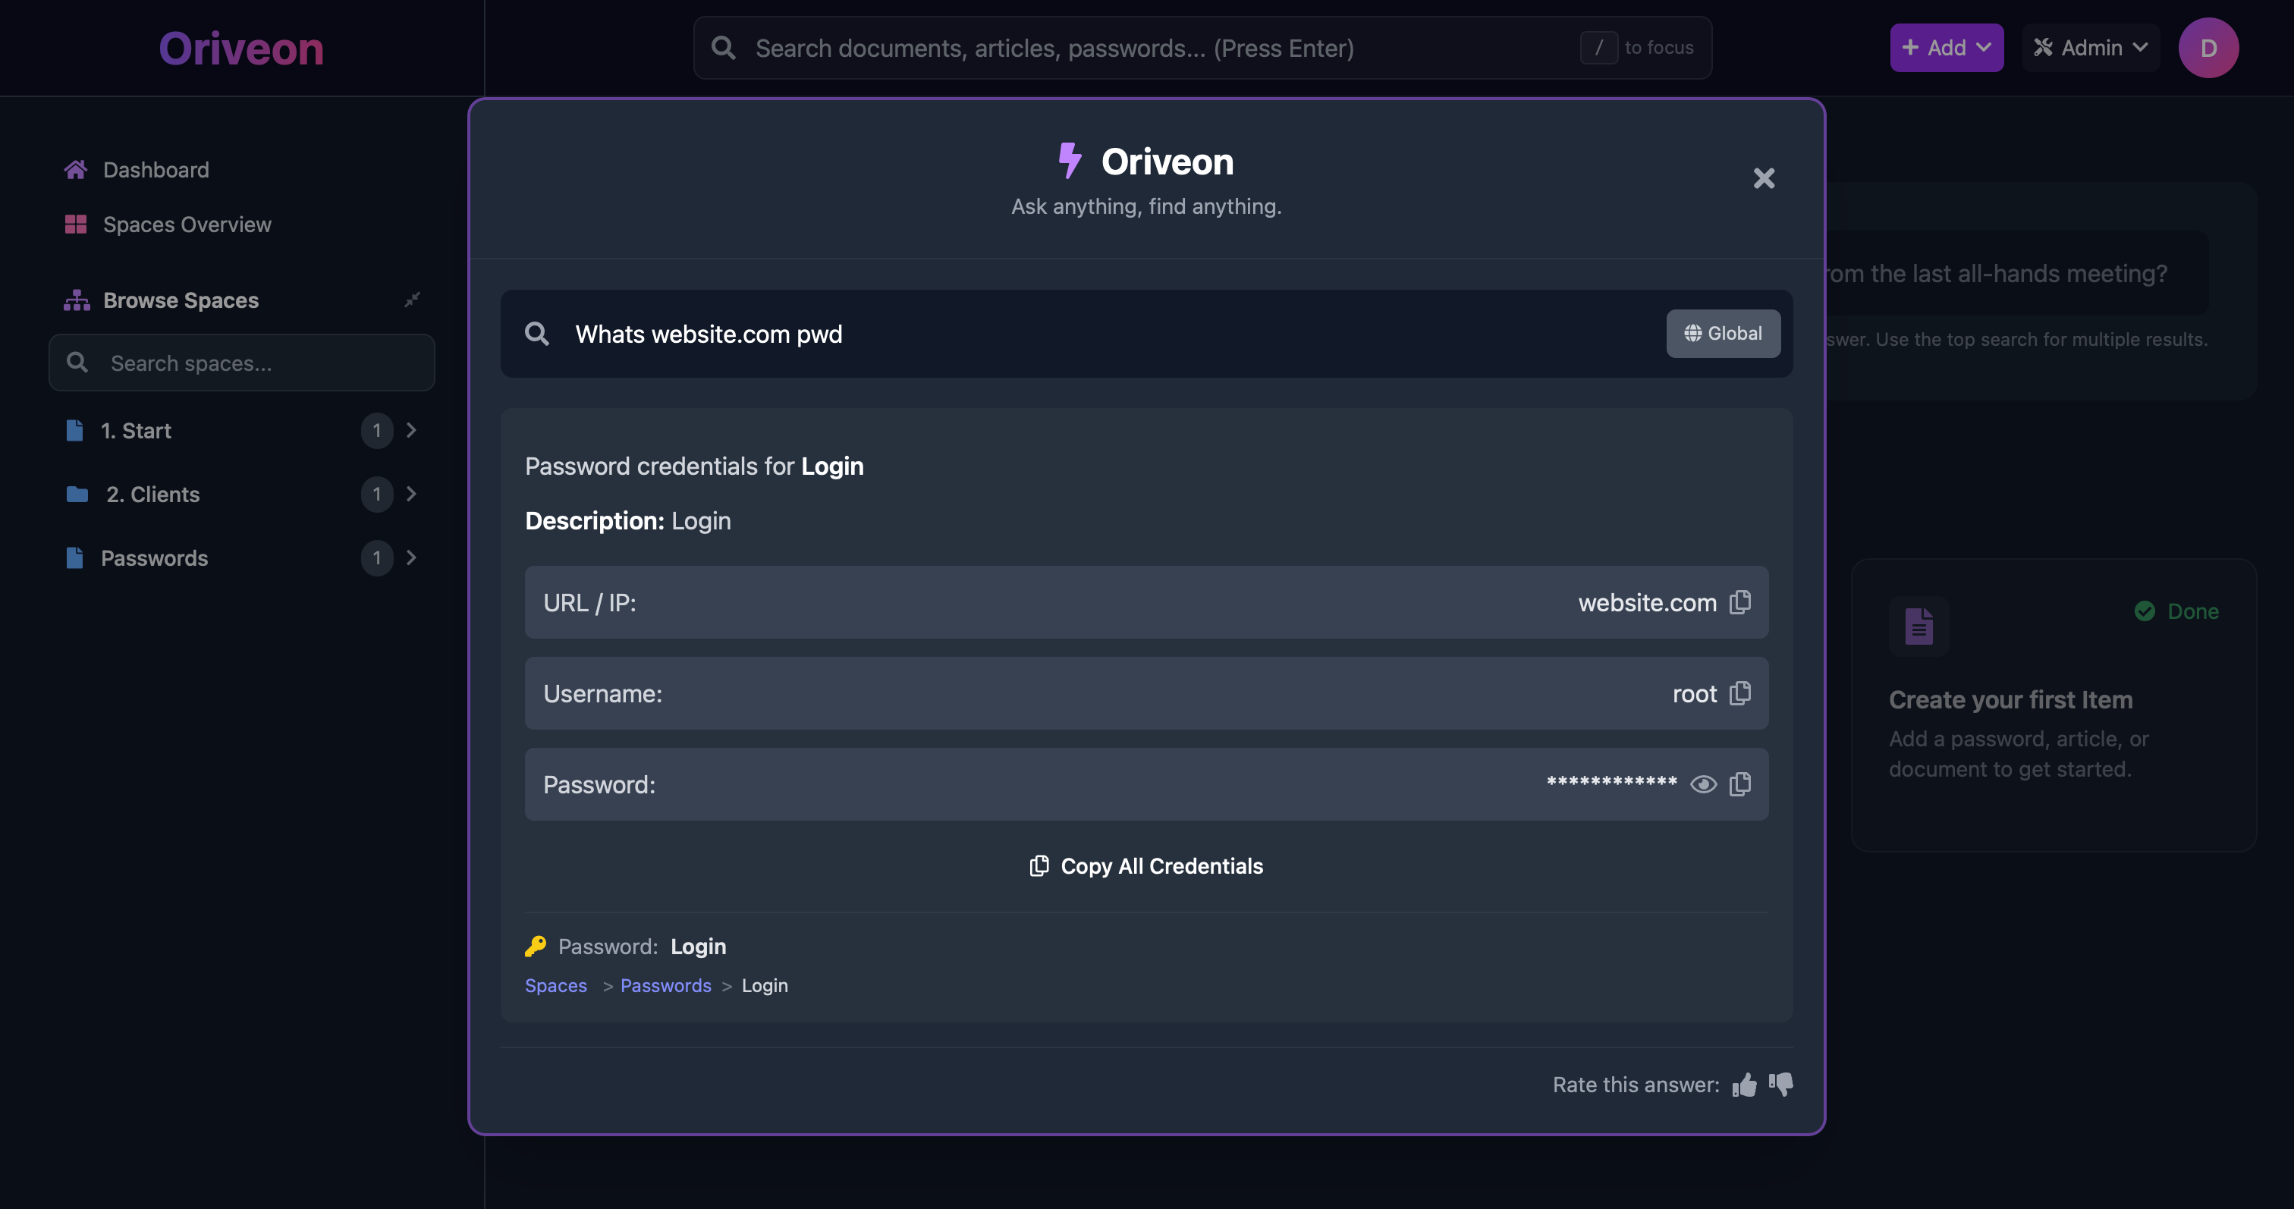
Task: Collapse Browse Spaces with the arrows icon
Action: point(411,300)
